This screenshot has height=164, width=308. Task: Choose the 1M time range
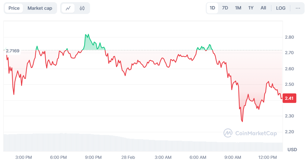(x=238, y=8)
